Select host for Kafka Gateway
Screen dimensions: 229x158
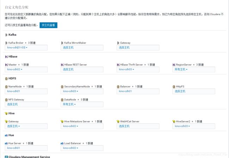point(138,47)
